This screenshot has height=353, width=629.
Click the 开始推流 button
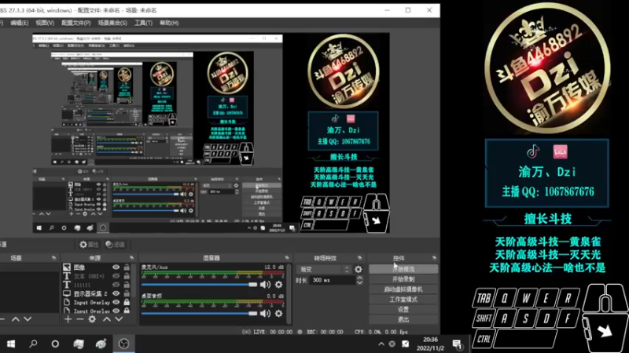coord(403,269)
